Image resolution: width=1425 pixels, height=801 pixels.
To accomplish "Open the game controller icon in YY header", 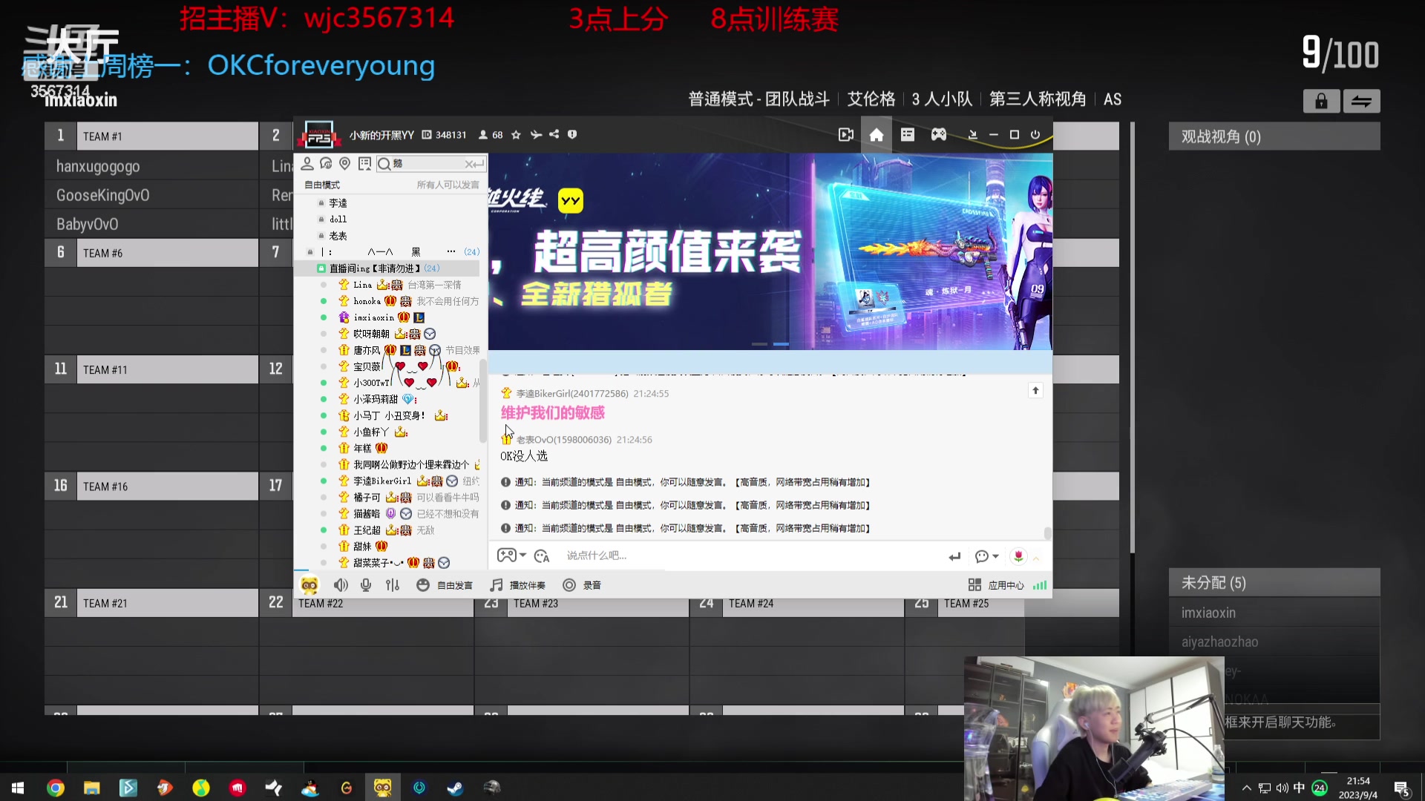I will click(939, 135).
